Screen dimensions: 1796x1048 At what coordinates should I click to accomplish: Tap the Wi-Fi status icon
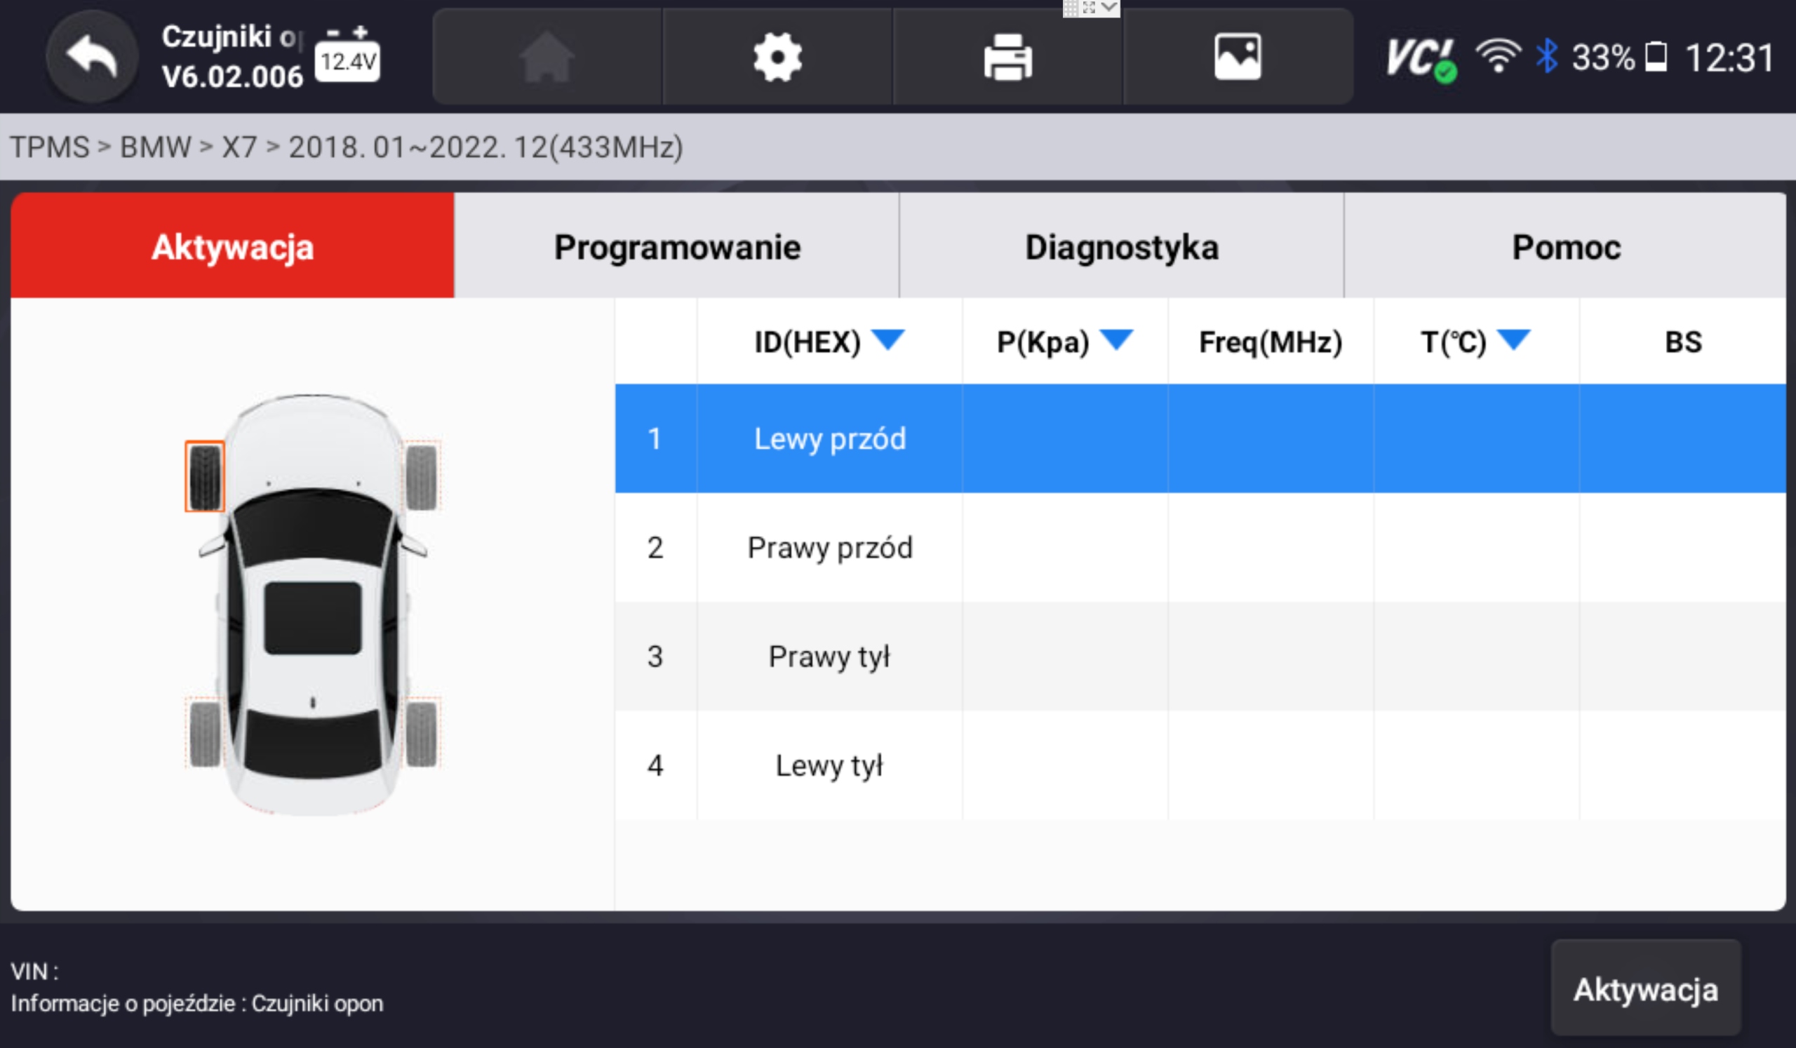tap(1497, 55)
